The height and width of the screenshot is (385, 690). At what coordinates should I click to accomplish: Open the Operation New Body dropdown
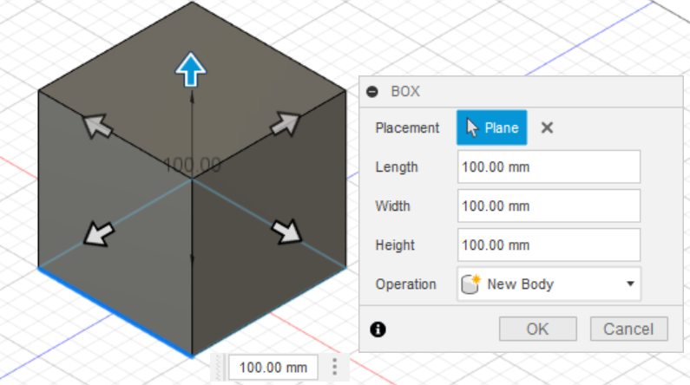549,284
